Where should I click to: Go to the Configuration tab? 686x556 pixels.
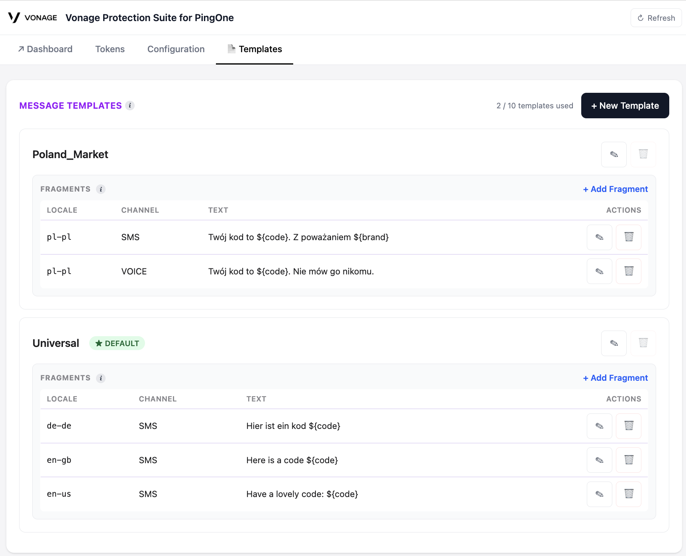pos(176,49)
